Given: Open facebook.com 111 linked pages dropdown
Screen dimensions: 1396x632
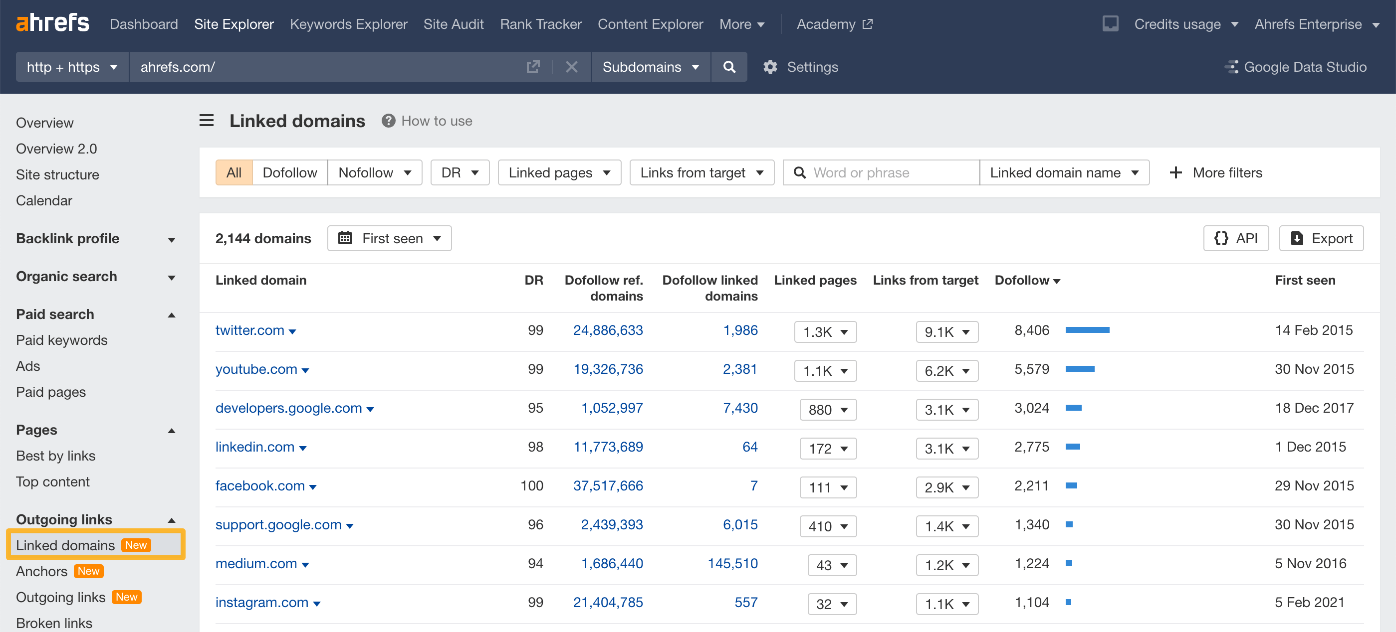Looking at the screenshot, I should tap(828, 487).
